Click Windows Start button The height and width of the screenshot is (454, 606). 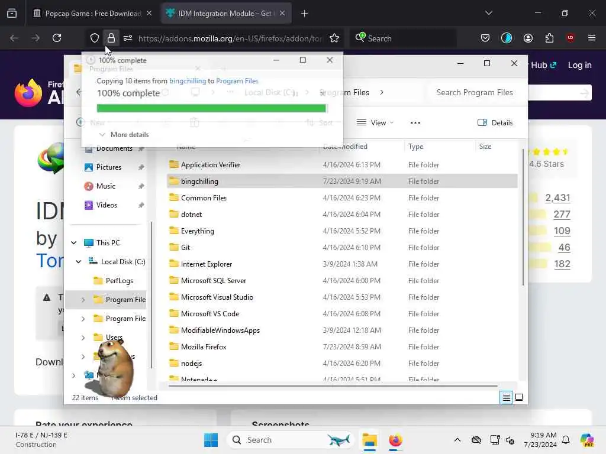point(211,440)
